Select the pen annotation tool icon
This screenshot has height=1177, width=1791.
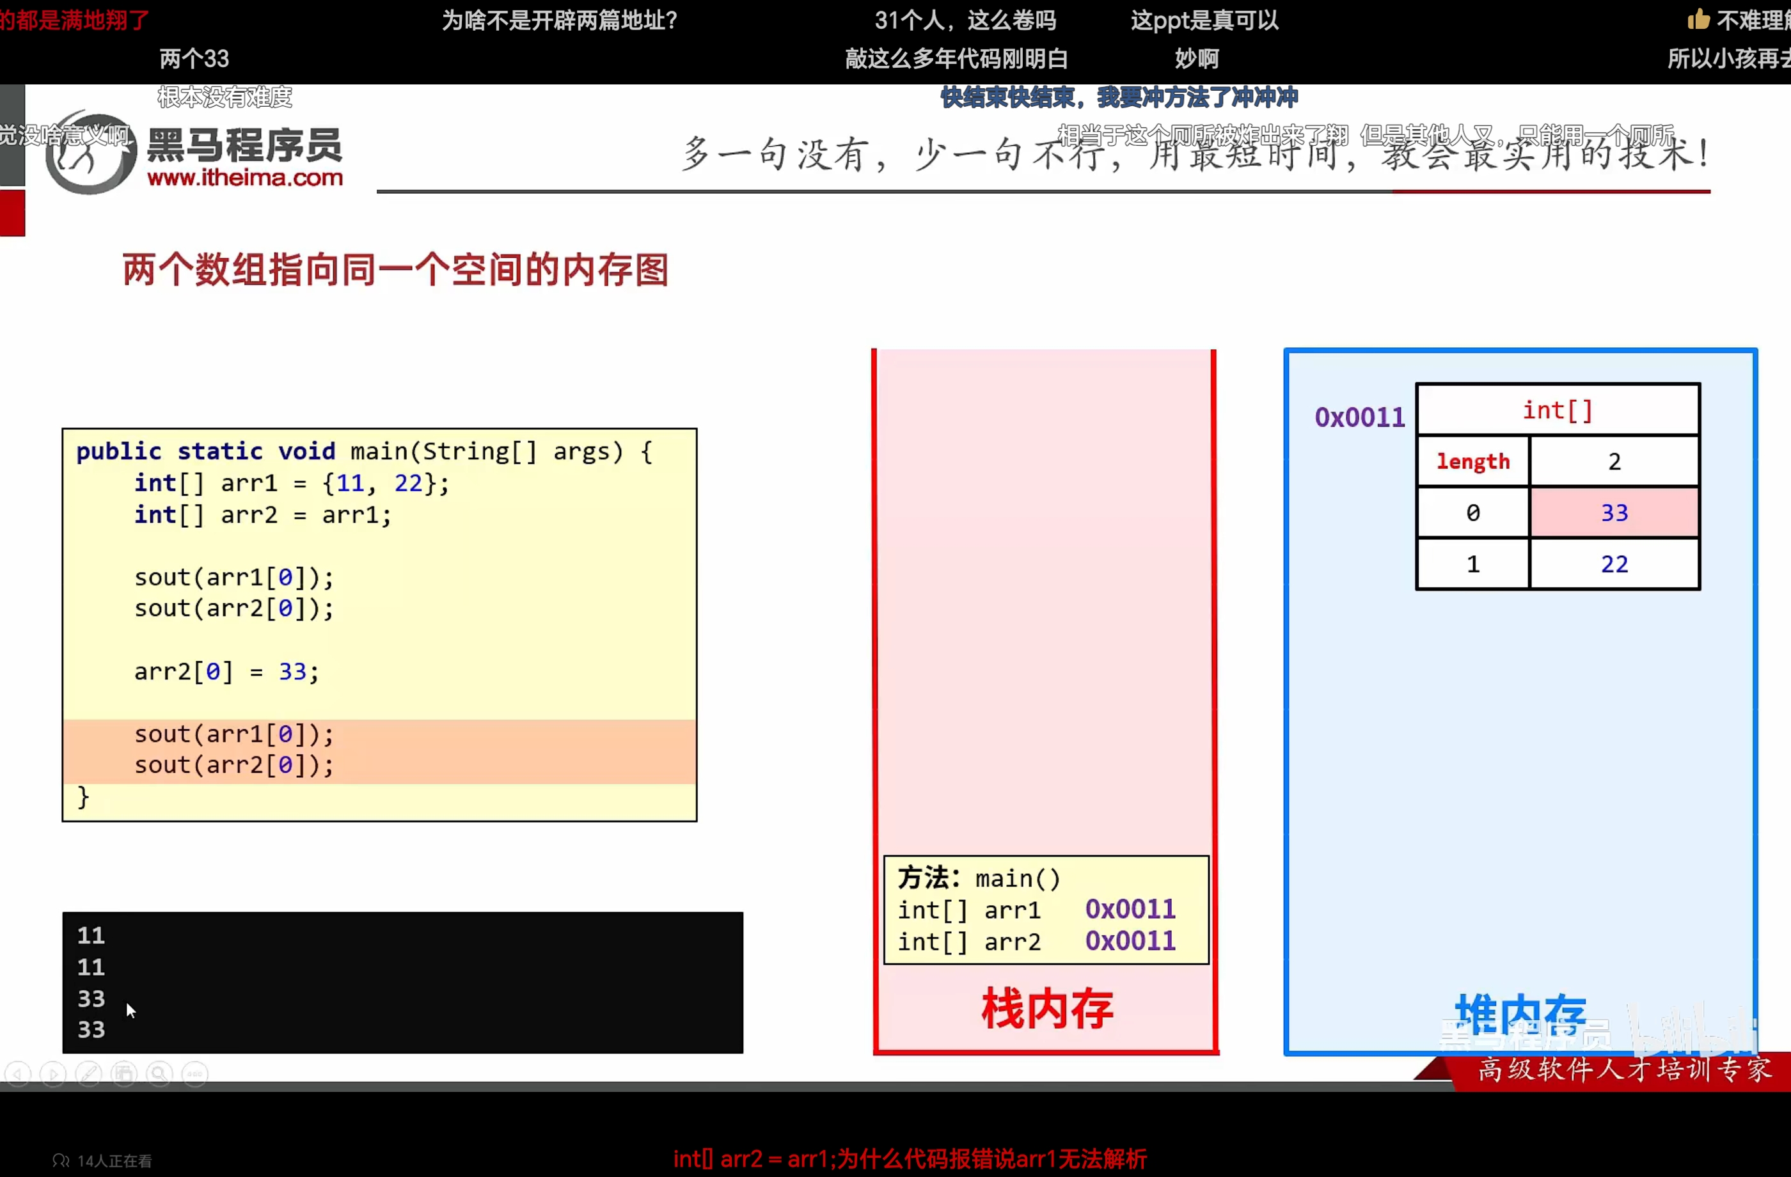click(89, 1074)
